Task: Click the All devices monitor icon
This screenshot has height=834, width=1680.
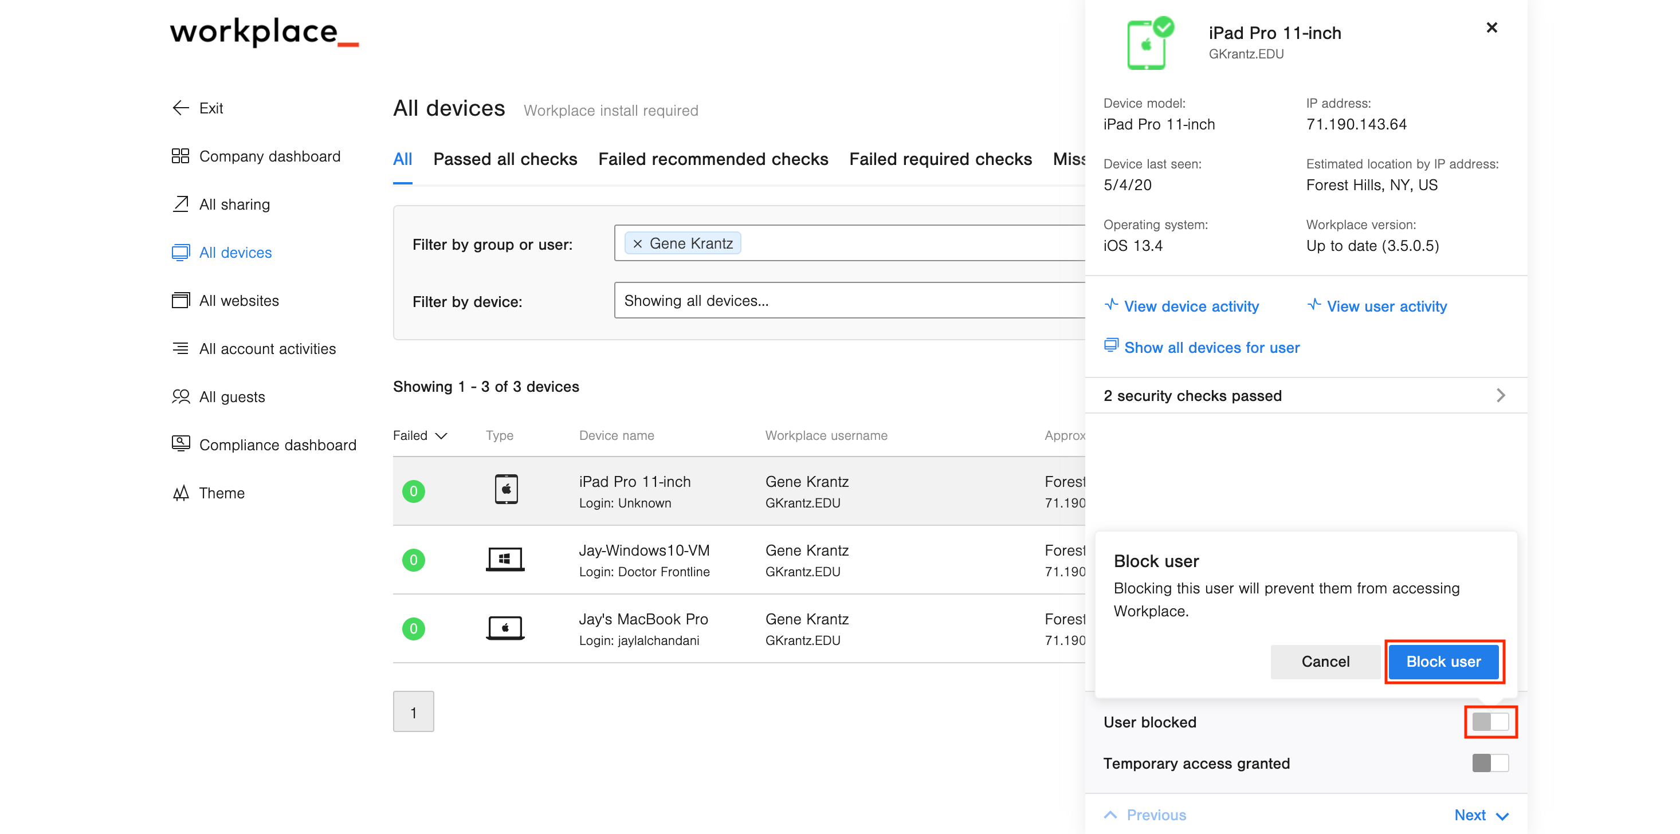Action: [180, 253]
